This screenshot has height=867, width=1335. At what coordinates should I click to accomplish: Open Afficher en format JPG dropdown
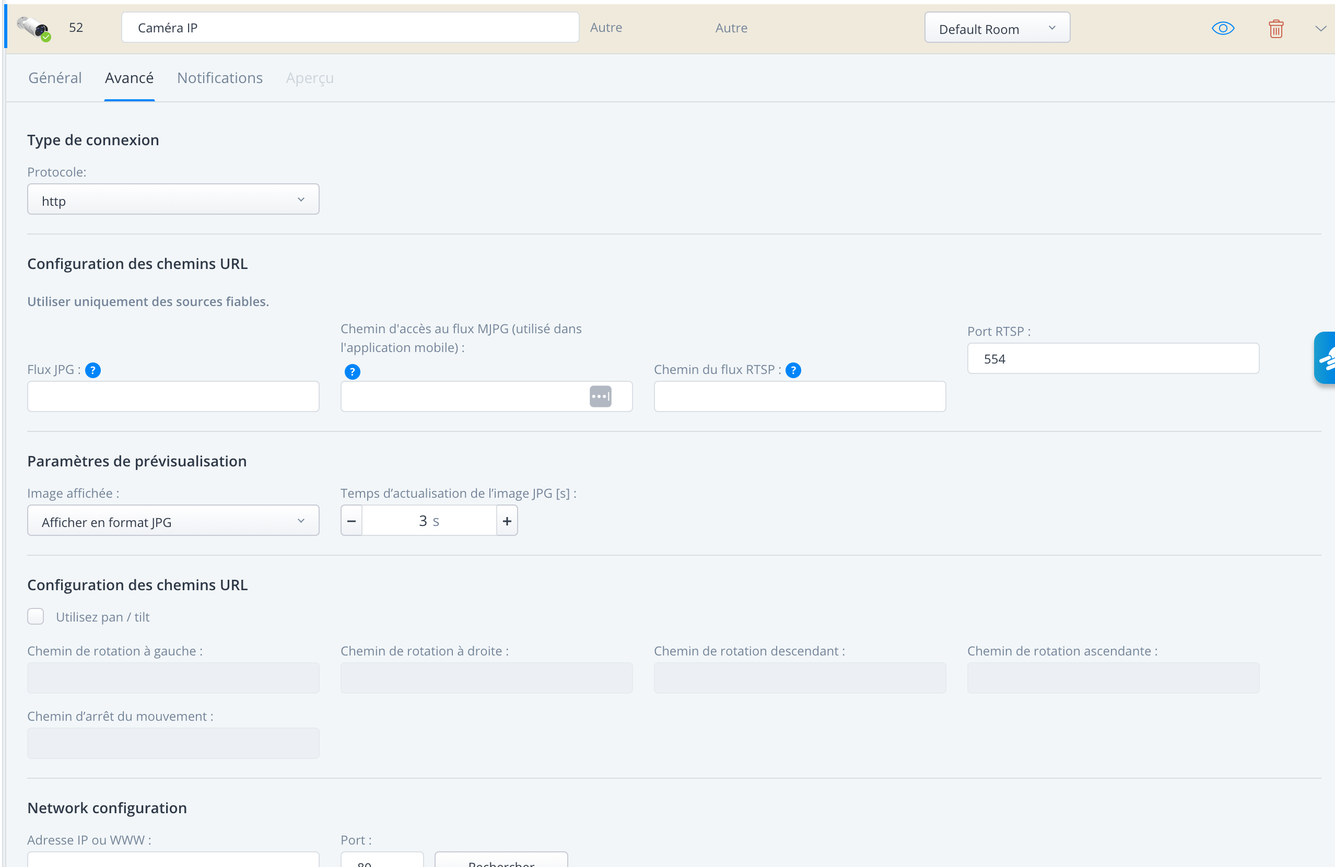173,521
